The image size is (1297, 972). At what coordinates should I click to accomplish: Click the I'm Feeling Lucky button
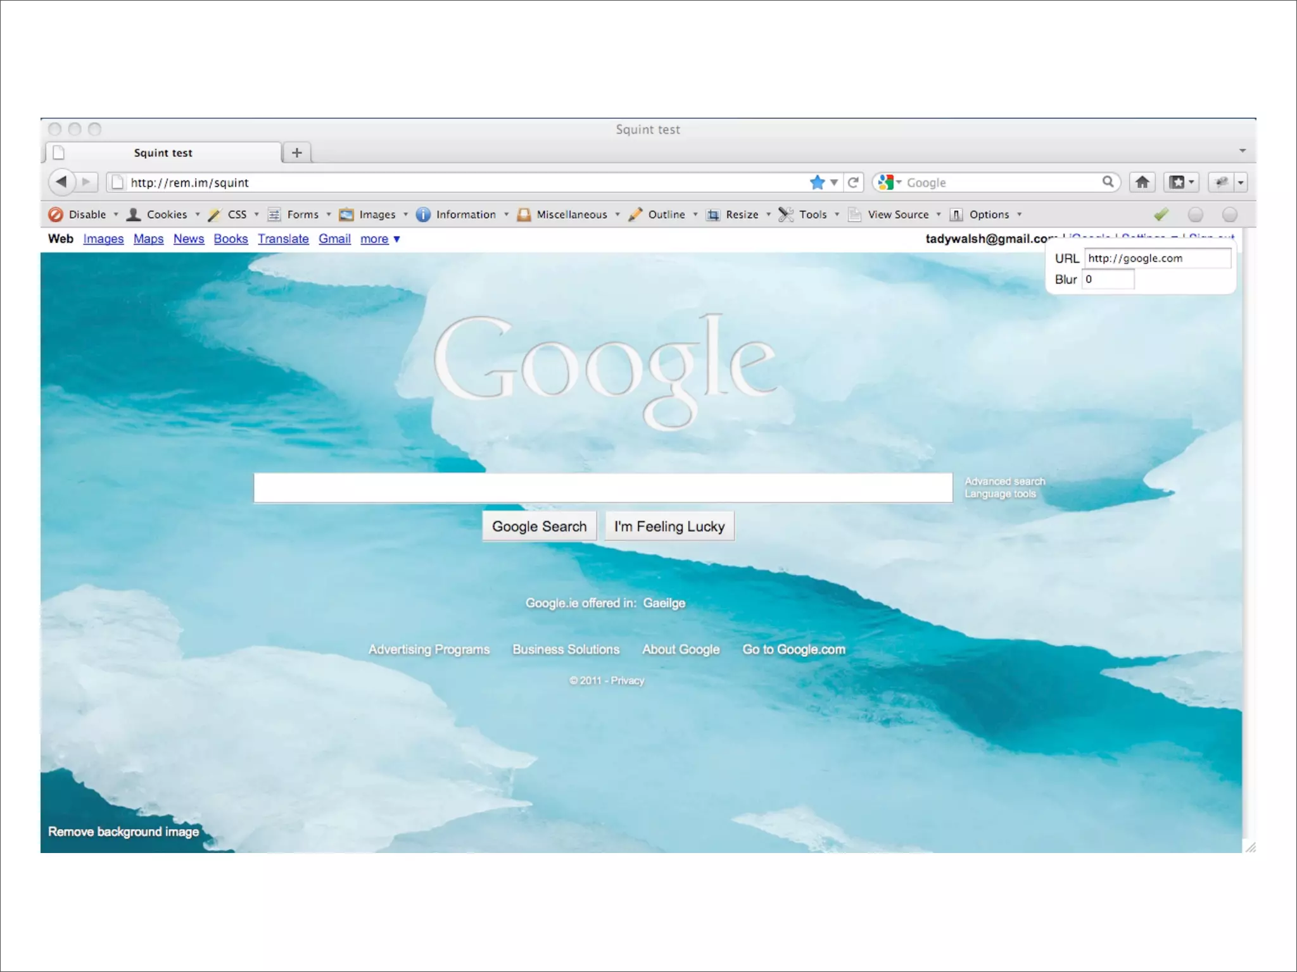click(x=669, y=526)
